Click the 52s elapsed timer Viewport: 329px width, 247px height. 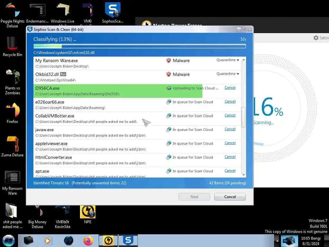coord(243,39)
